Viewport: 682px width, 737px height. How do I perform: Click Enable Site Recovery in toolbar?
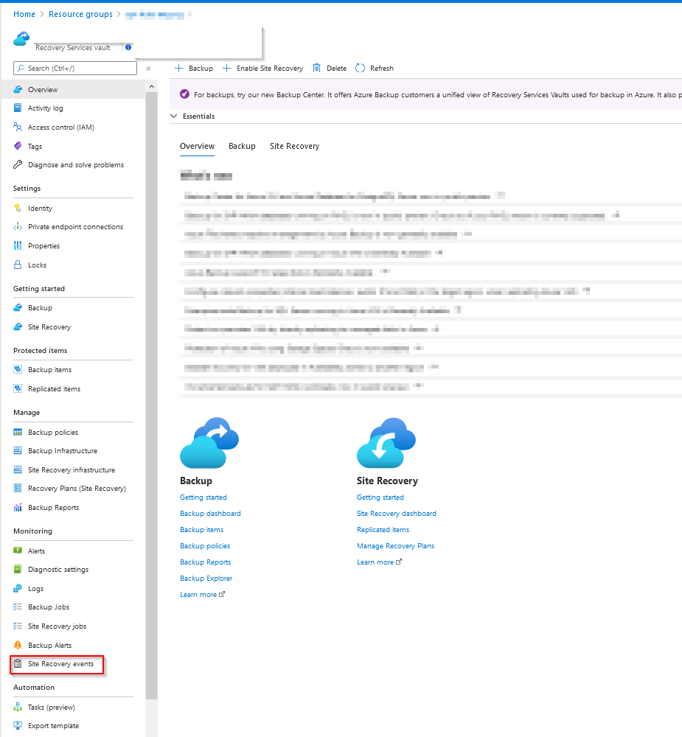[x=263, y=68]
